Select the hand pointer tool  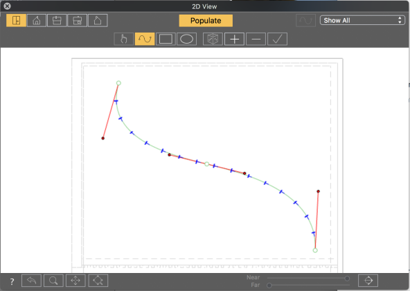click(124, 39)
